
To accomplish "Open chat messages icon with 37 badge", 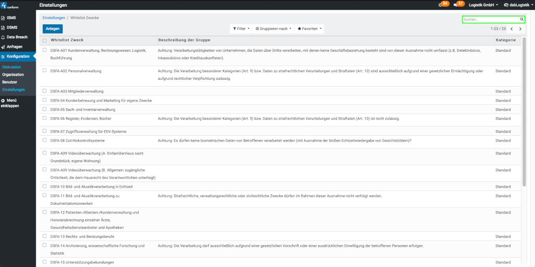I will (x=458, y=4).
